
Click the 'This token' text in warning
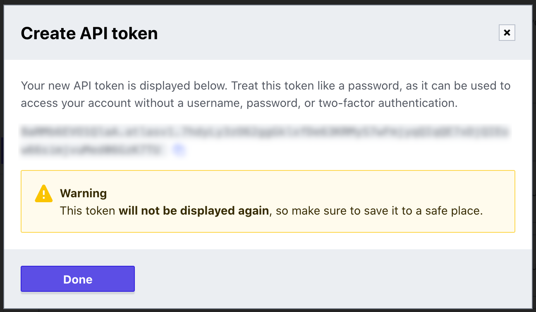point(88,211)
